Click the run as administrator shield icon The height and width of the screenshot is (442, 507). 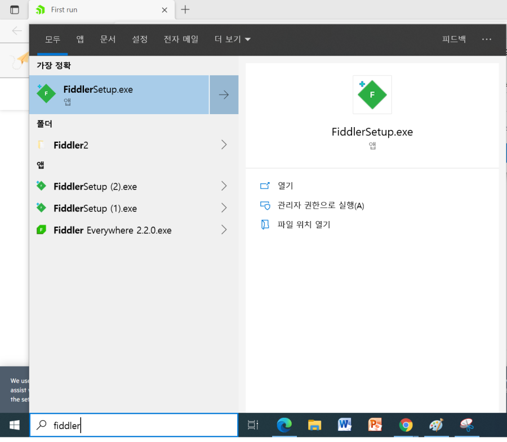(265, 205)
